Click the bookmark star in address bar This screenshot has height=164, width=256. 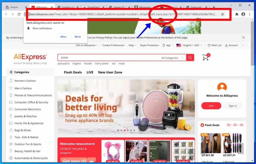point(222,14)
